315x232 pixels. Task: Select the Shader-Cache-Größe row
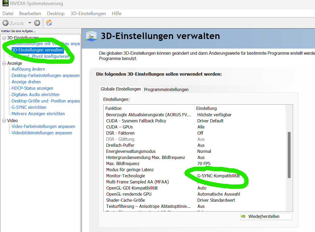(194, 200)
